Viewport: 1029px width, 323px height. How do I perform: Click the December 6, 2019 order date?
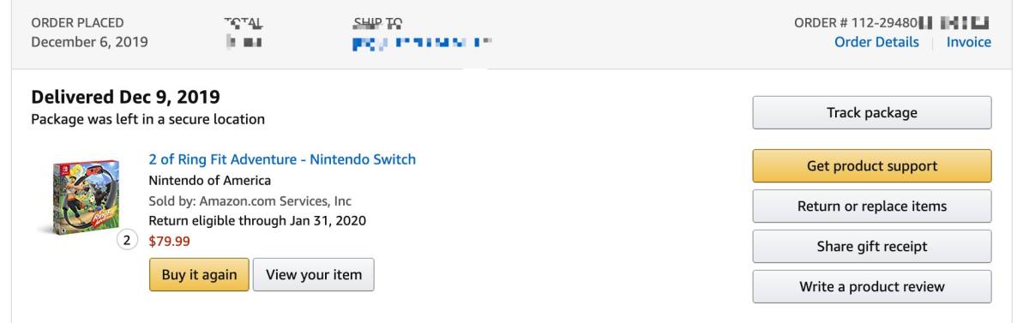89,42
